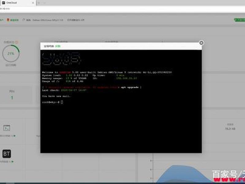Close the terminal dialog with the X button
This screenshot has height=184, width=245.
tap(202, 43)
